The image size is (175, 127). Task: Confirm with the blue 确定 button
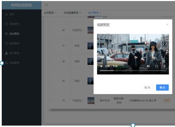162,87
